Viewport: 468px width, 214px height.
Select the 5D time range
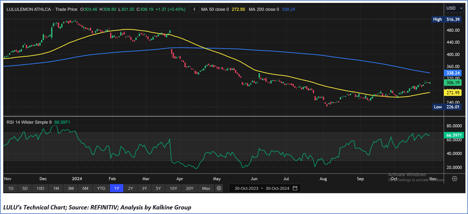click(x=25, y=188)
